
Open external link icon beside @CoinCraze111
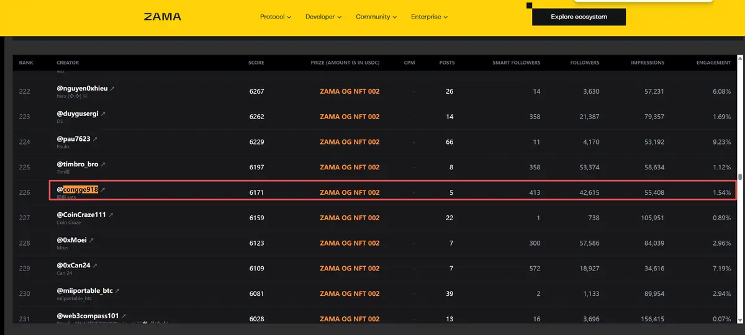pos(111,215)
